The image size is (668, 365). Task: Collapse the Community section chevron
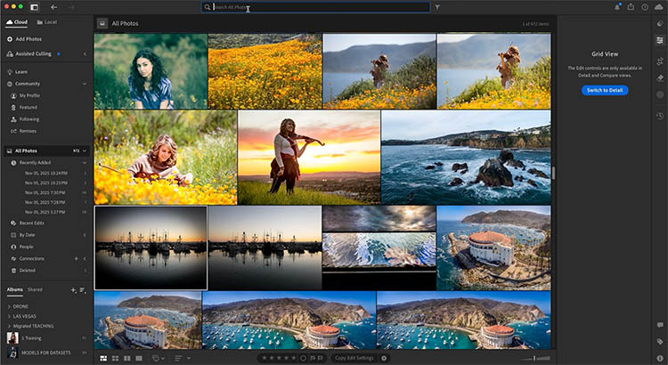[85, 84]
